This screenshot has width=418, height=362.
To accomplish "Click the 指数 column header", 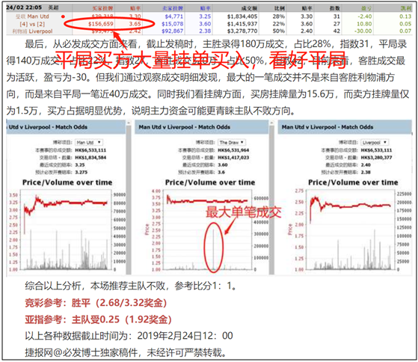I will pos(335,8).
